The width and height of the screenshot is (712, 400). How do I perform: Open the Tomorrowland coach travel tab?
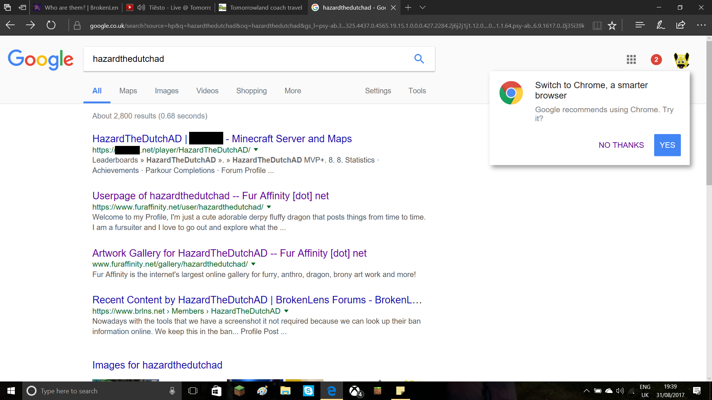(261, 7)
